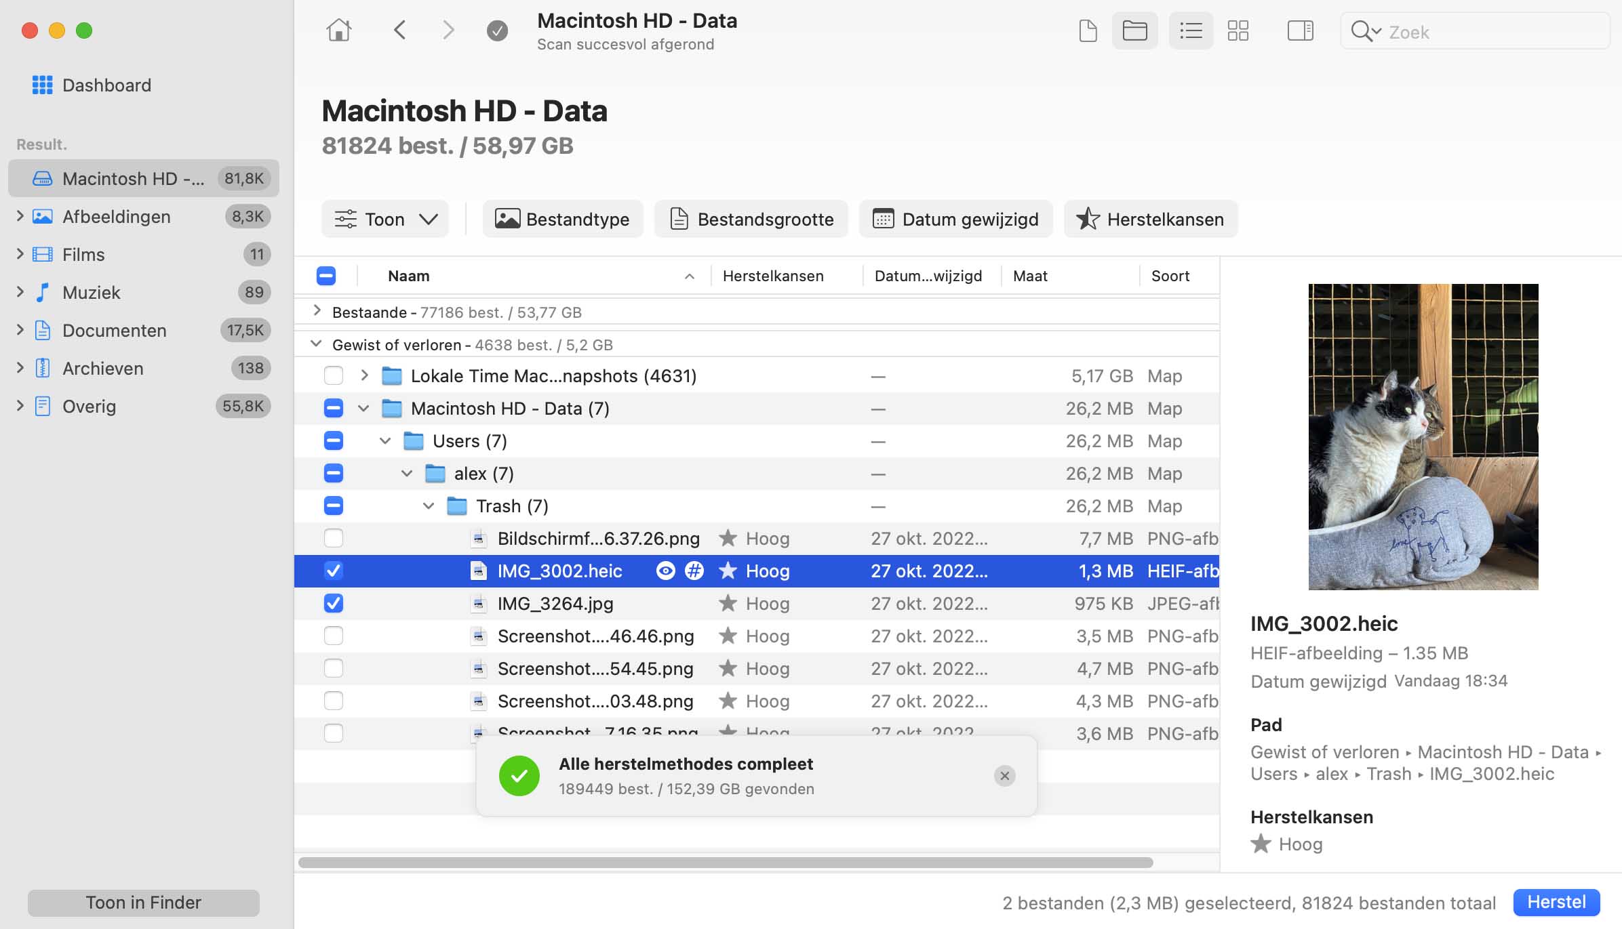Filter by Bestandtype
This screenshot has width=1622, height=929.
pos(563,219)
